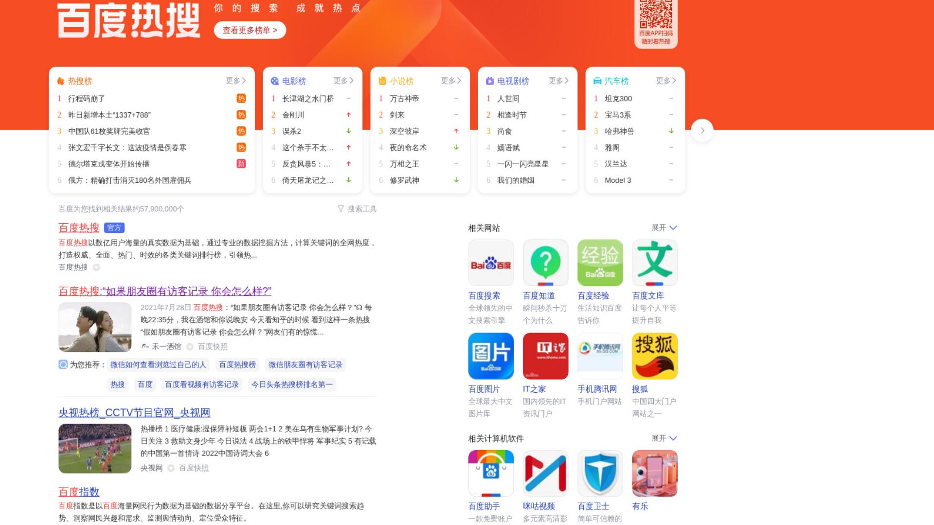Click the car icon beside 汽车榜
Screen dimensions: 934x525
pos(597,81)
